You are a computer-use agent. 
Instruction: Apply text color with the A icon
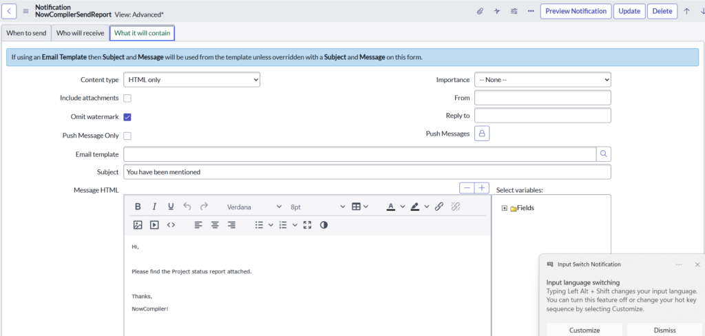pyautogui.click(x=391, y=207)
